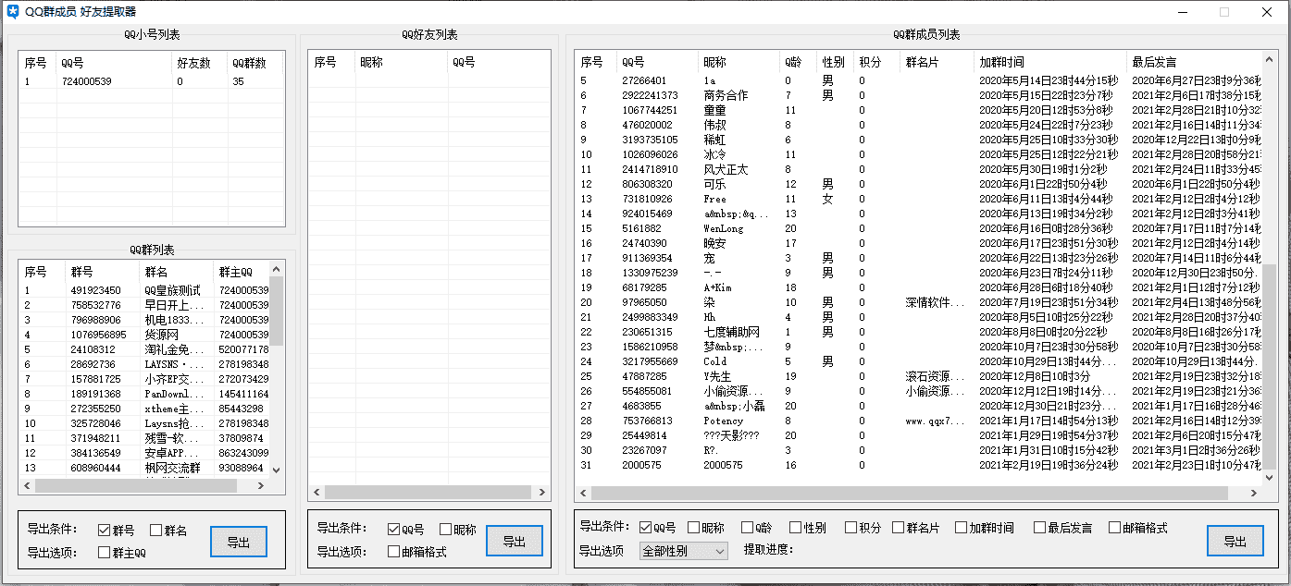Viewport: 1291px width, 586px height.
Task: Click QQ好友列表 horizontal scrollbar left arrow
Action: [317, 493]
